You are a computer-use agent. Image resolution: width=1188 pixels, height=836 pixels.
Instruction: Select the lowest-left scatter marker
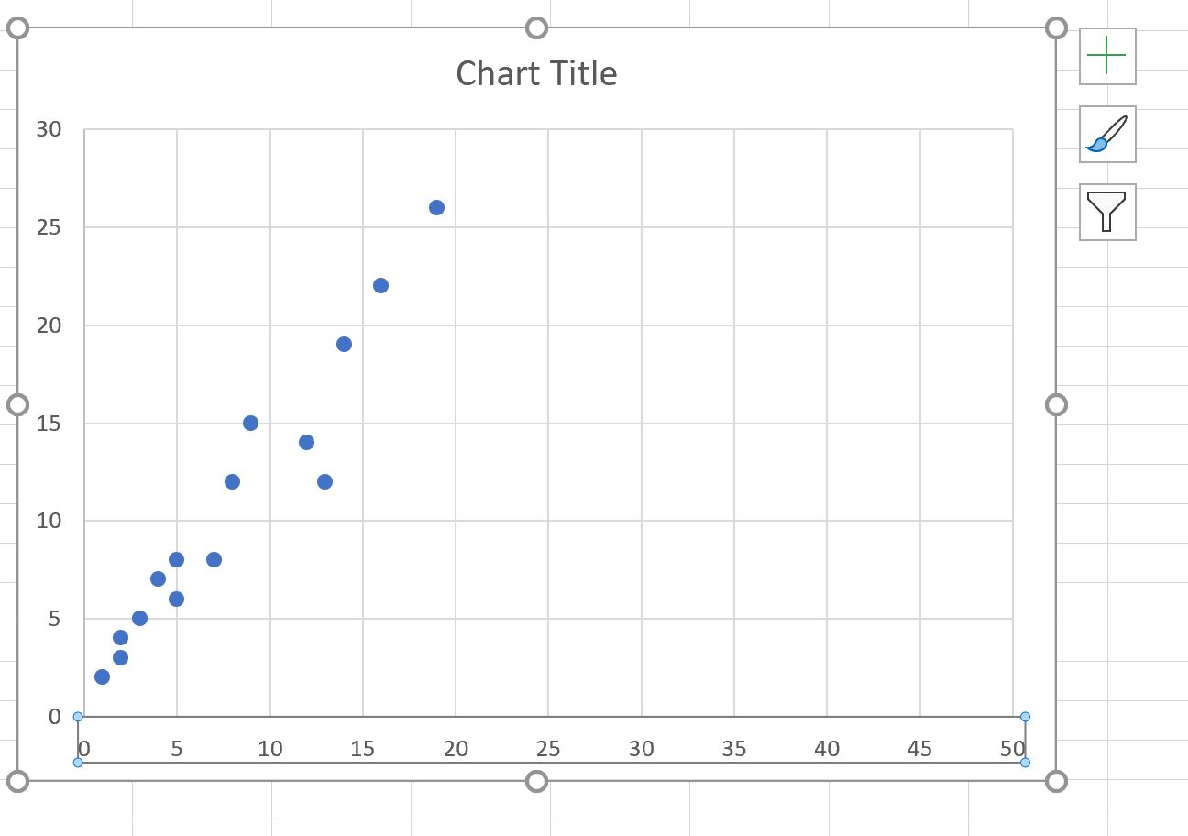[x=102, y=676]
